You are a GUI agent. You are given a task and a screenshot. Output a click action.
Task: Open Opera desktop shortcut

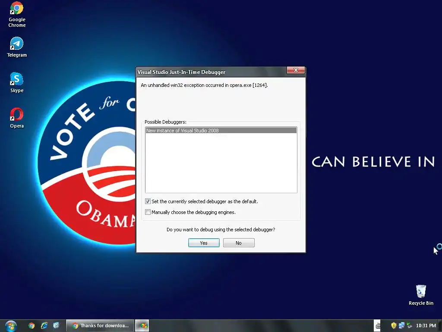(x=17, y=118)
